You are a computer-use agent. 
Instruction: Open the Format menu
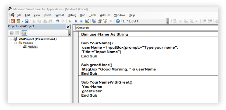tap(59, 15)
